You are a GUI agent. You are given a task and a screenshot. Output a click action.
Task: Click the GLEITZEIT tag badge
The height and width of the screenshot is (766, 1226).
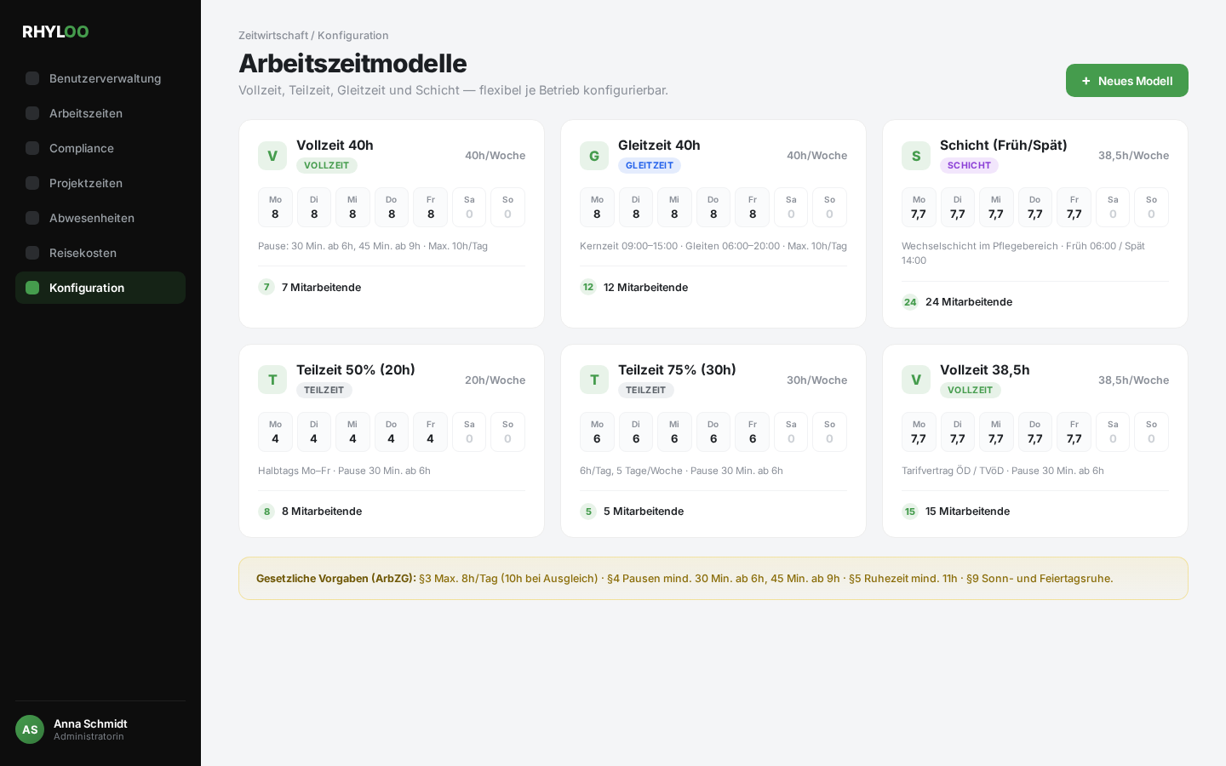650,165
